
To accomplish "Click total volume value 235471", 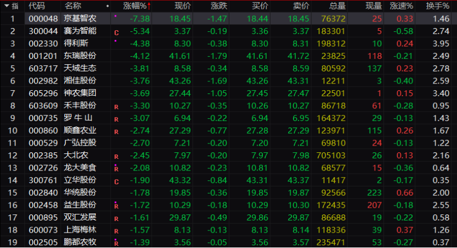I will point(331,242).
